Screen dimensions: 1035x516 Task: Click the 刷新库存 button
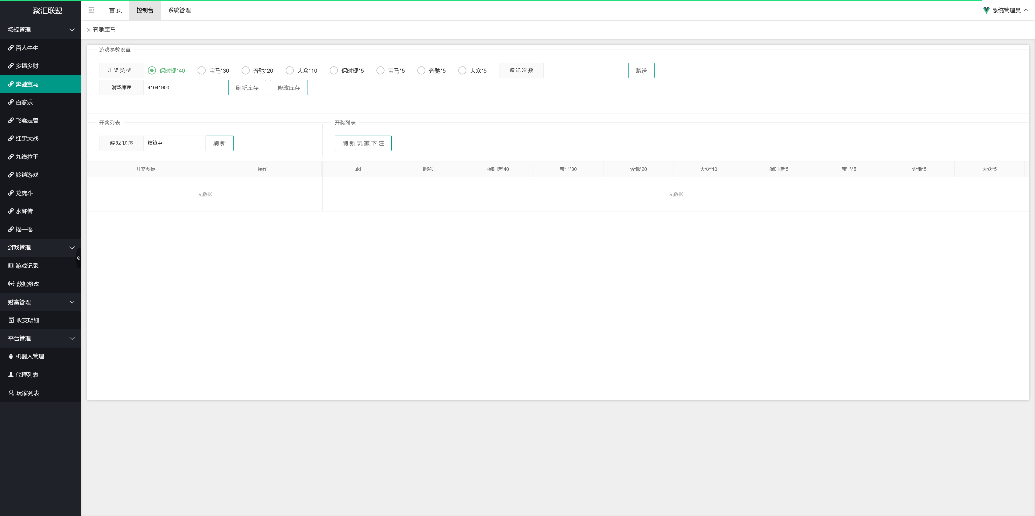pos(247,88)
